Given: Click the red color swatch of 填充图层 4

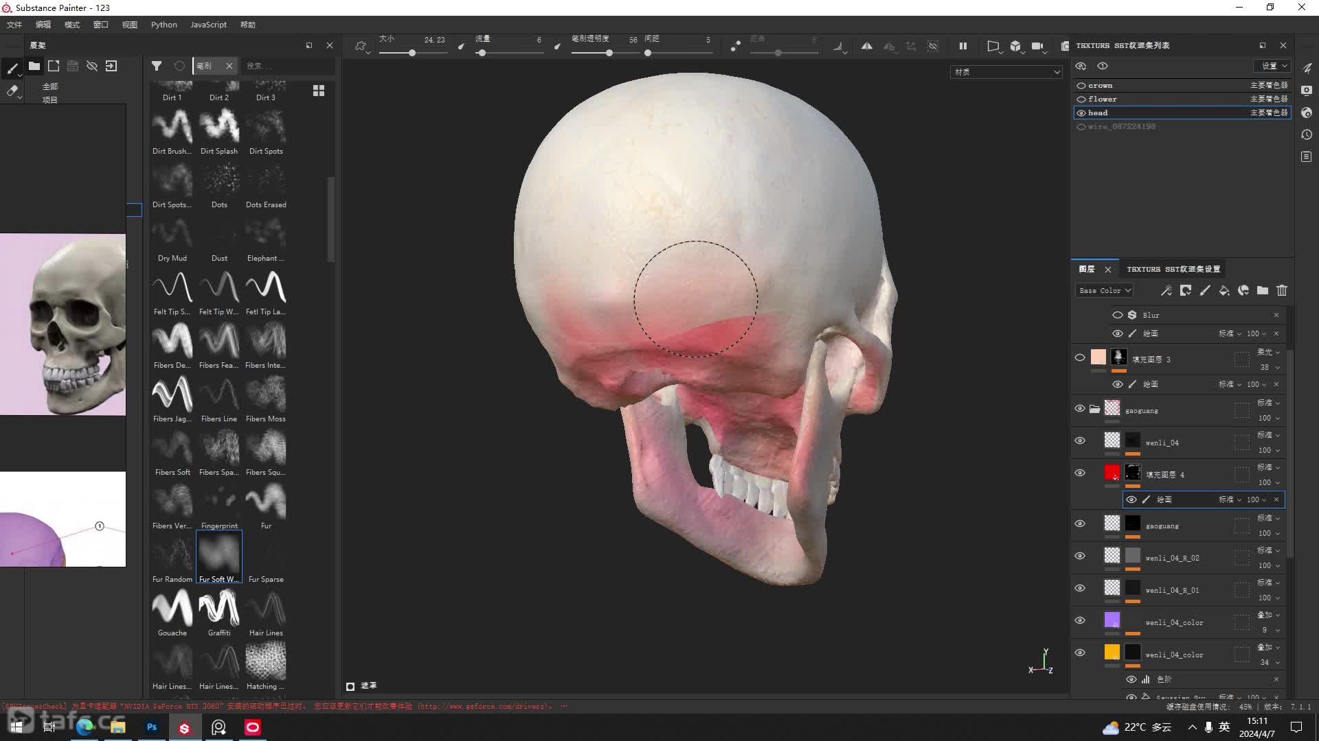Looking at the screenshot, I should 1112,473.
